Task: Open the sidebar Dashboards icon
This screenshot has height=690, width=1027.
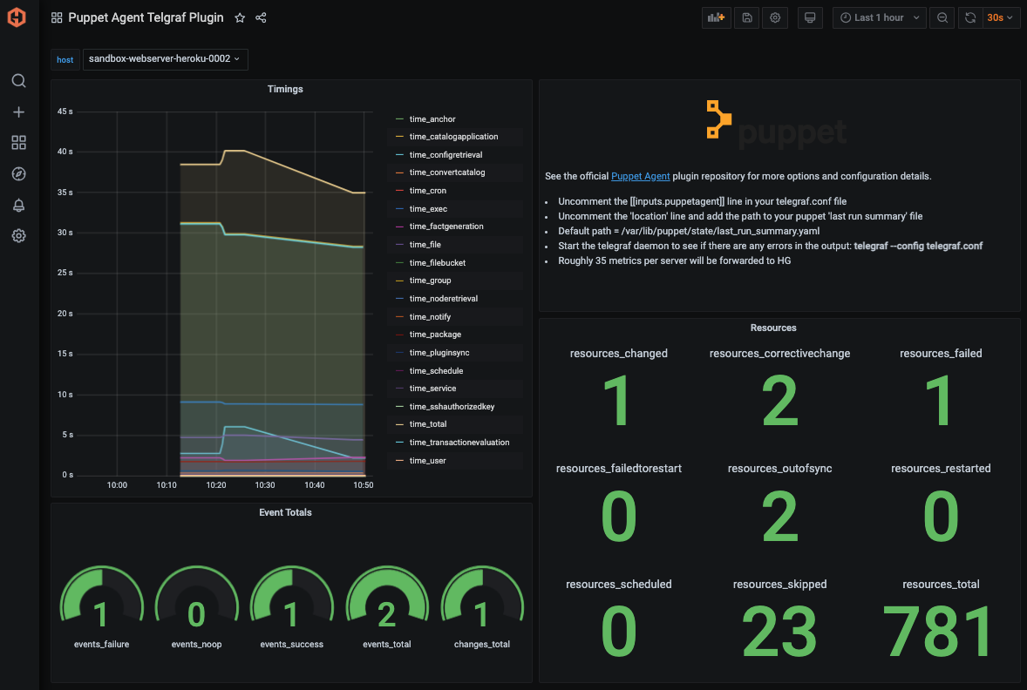Action: pyautogui.click(x=18, y=143)
